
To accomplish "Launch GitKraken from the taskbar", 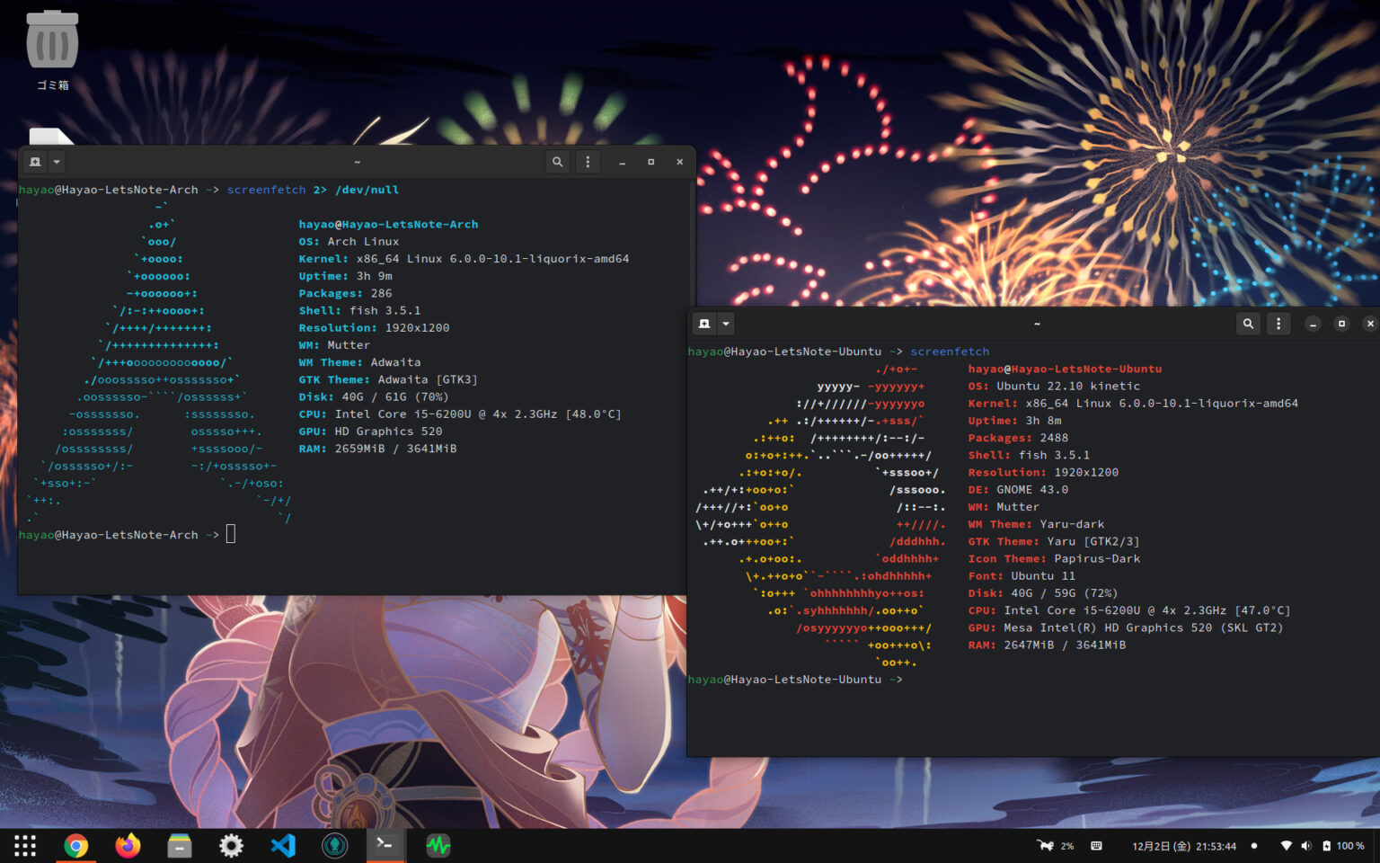I will click(334, 846).
